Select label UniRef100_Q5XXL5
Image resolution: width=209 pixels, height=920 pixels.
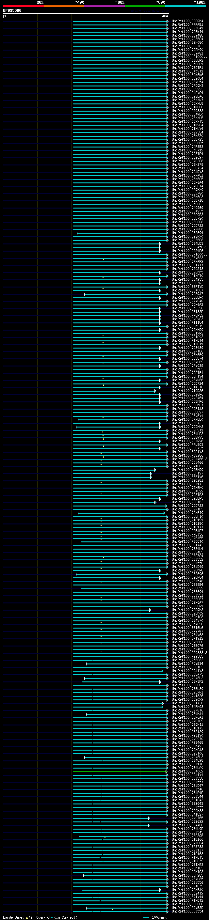click(187, 118)
